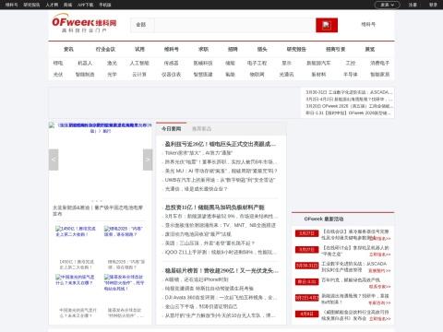Open 试用 in main navigation
This screenshot has height=332, width=443.
[139, 49]
